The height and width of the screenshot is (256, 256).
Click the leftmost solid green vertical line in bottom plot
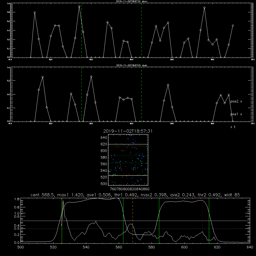(x=62, y=220)
